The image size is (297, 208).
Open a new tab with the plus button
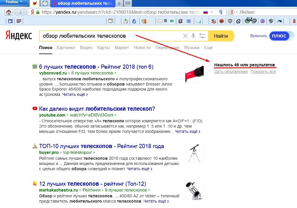119,3
